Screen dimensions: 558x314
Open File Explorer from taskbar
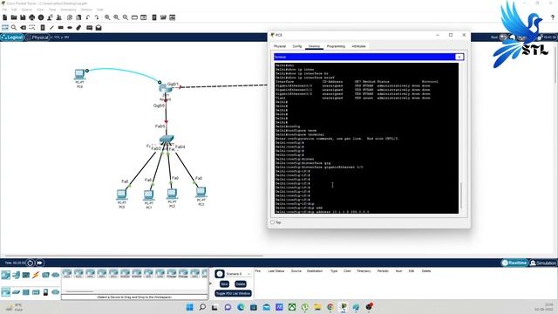317,307
